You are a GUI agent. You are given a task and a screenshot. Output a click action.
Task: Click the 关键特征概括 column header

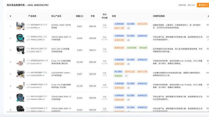159,16
